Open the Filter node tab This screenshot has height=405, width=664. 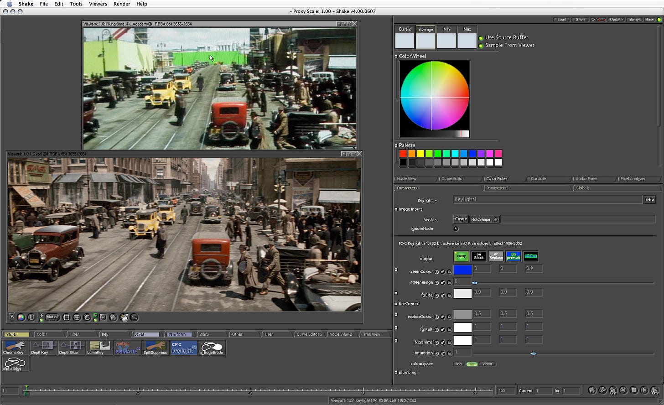tap(83, 334)
